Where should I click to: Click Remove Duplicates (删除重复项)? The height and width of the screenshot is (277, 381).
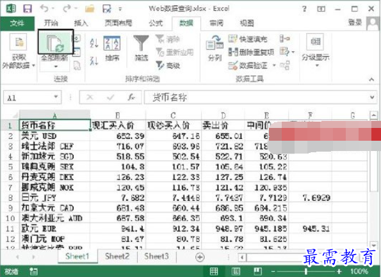tap(251, 52)
